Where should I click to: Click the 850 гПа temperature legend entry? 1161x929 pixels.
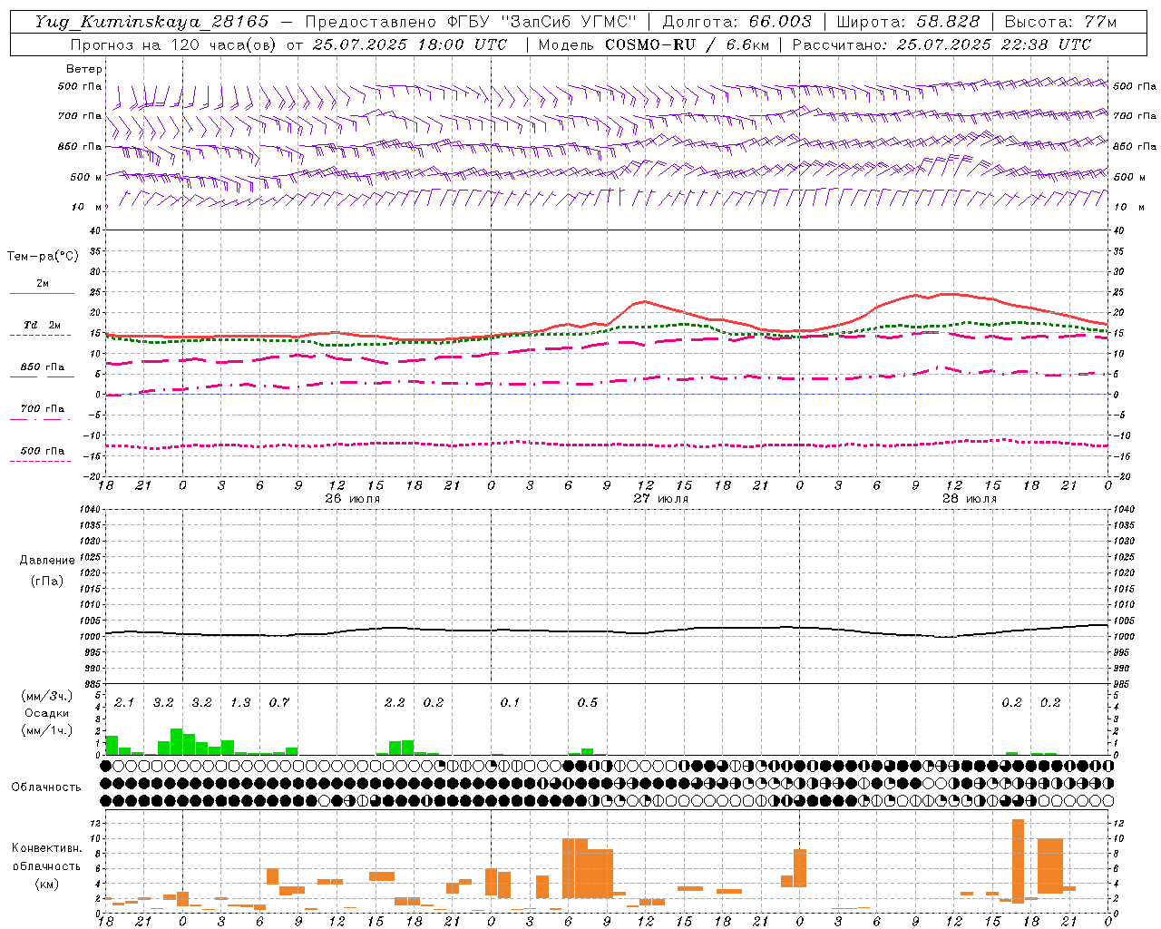(x=42, y=368)
